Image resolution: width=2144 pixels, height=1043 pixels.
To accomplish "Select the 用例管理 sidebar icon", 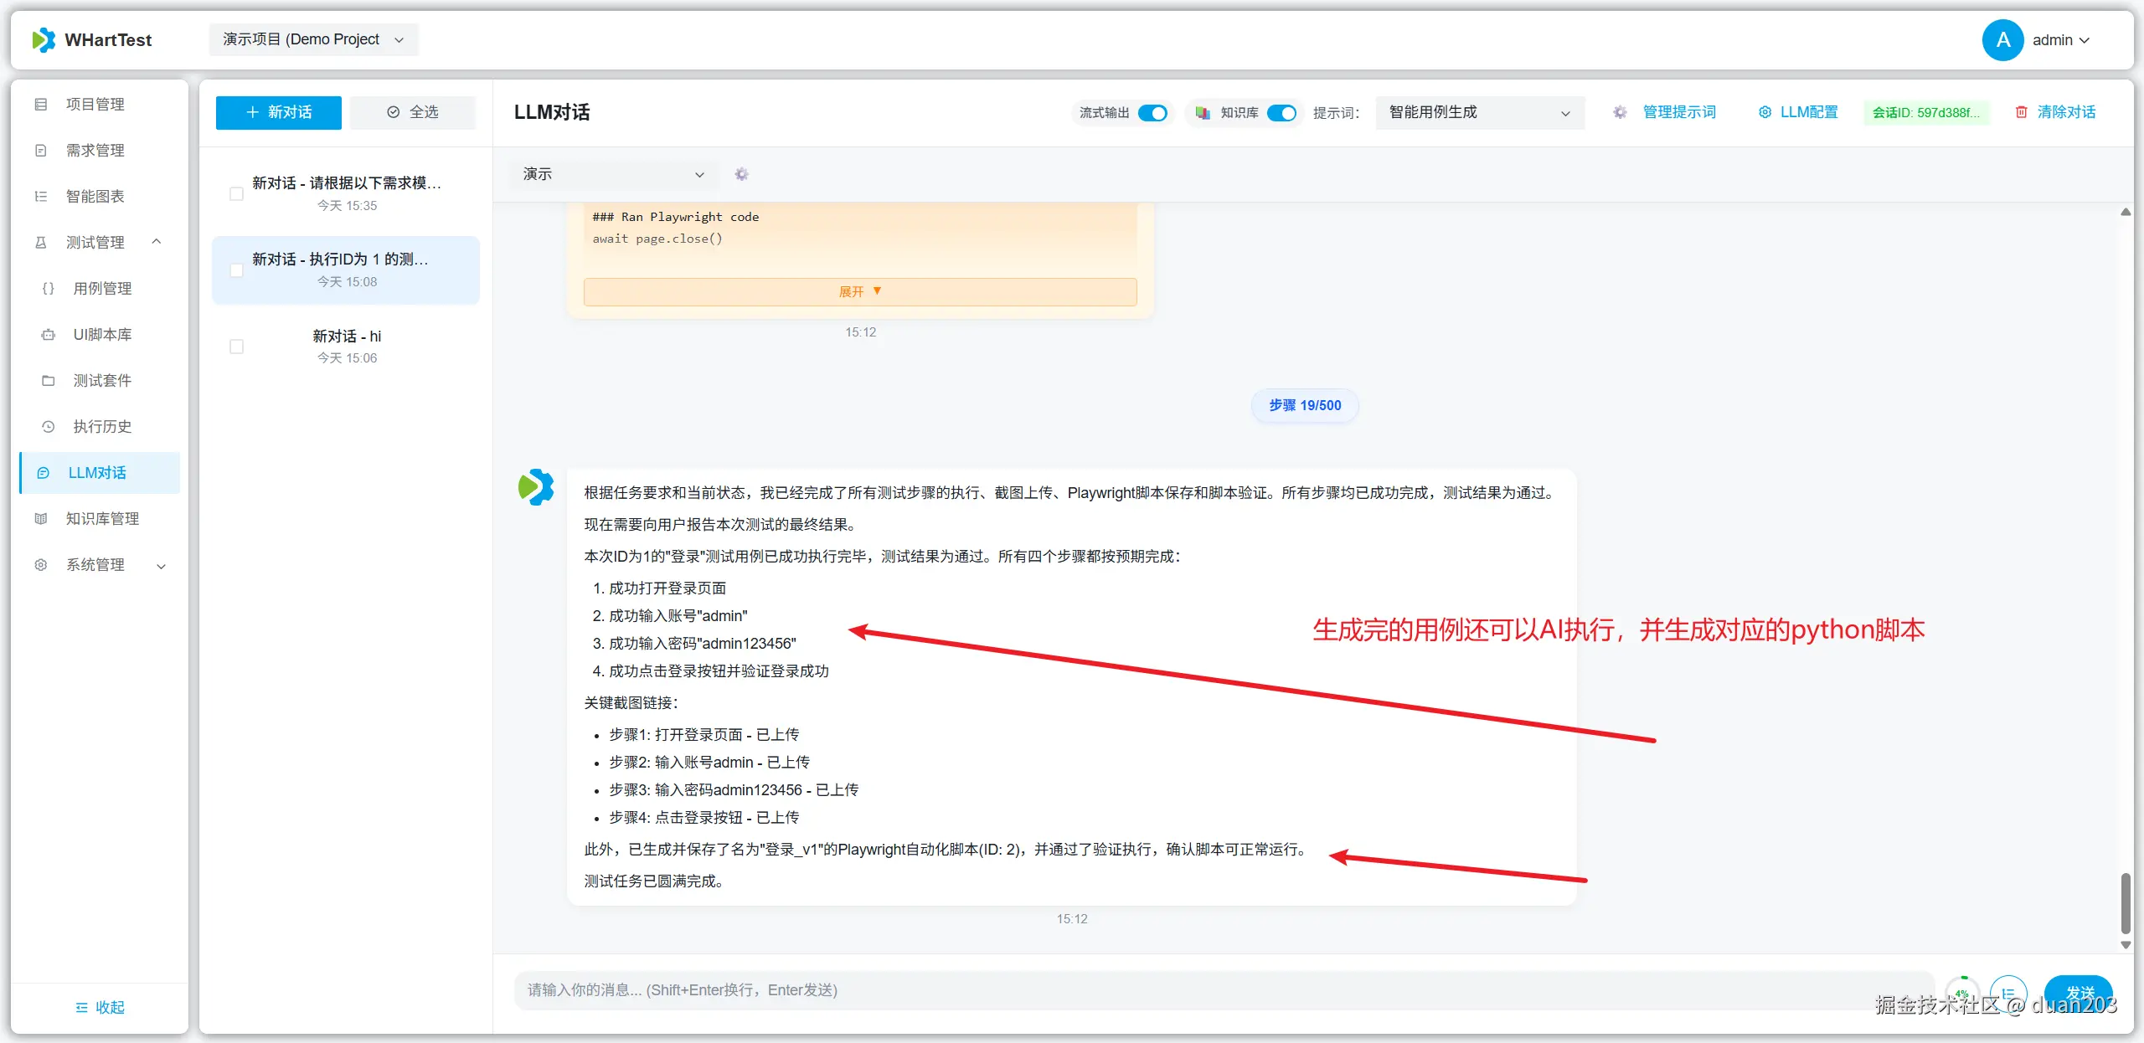I will click(x=48, y=288).
